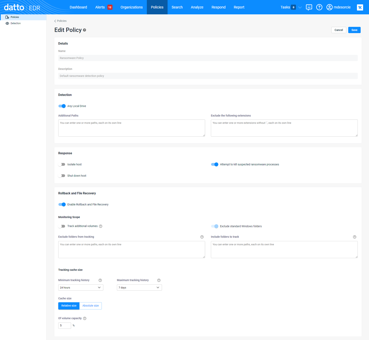Select the Detection eye icon in sidebar

(x=7, y=23)
